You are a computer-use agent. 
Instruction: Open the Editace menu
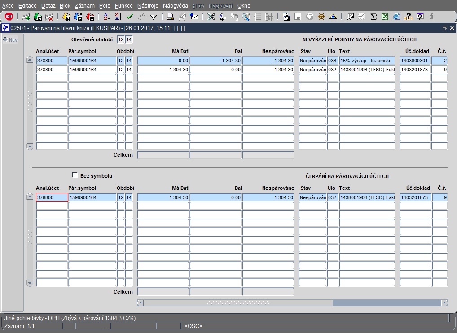coord(27,6)
